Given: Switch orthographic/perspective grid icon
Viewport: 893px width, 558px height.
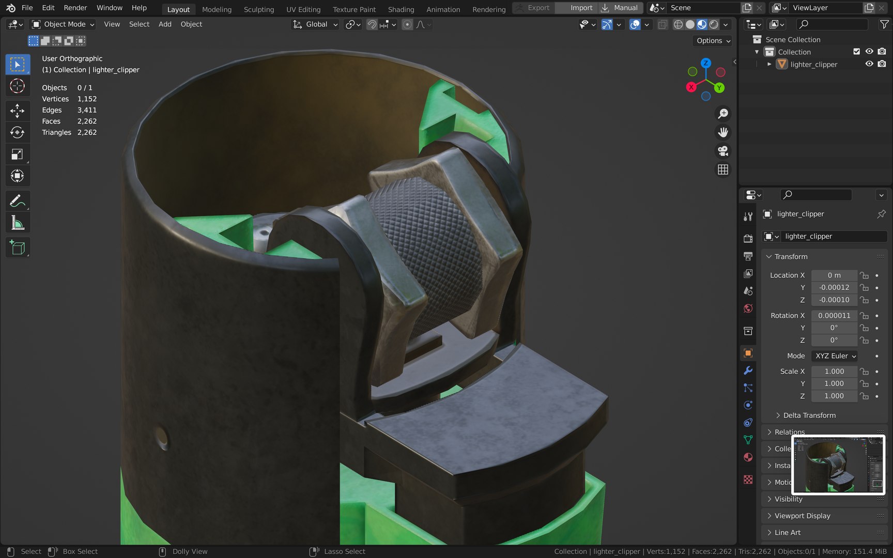Looking at the screenshot, I should click(723, 169).
